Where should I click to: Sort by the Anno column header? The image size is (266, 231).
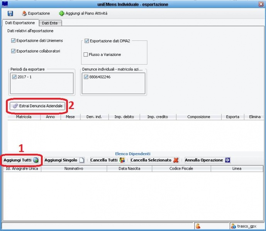coord(51,117)
